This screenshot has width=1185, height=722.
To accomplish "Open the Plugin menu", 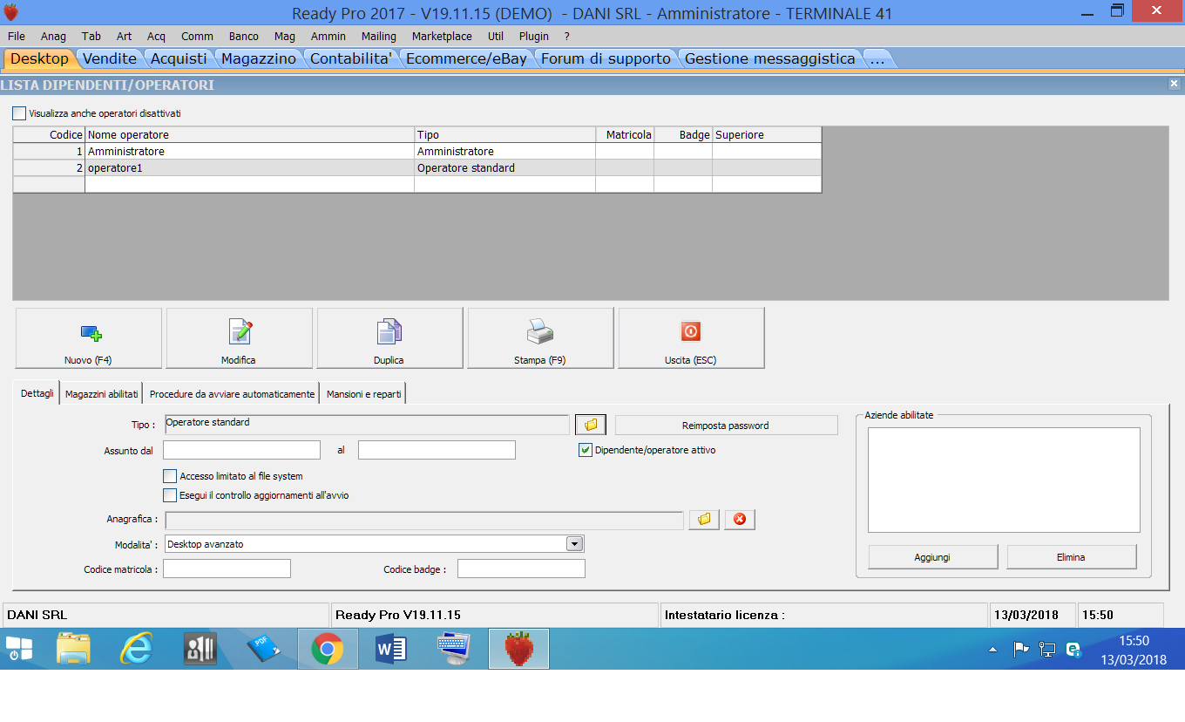I will tap(534, 37).
